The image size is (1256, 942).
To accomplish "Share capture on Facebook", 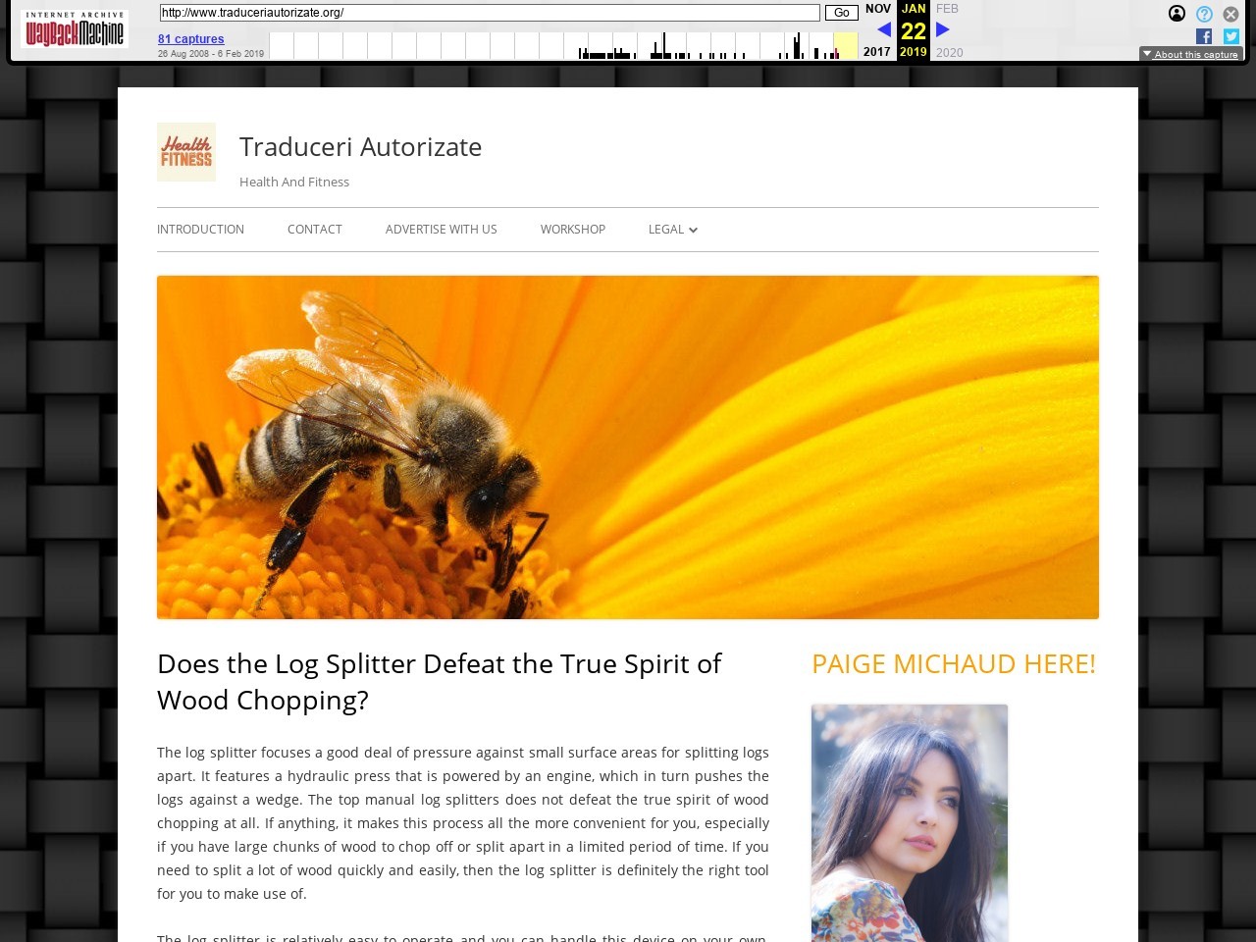I will pos(1204,36).
